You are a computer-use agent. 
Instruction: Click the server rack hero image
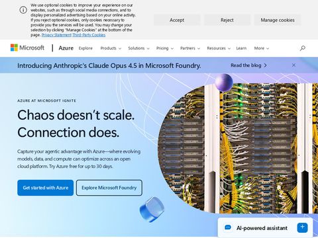click(x=238, y=148)
